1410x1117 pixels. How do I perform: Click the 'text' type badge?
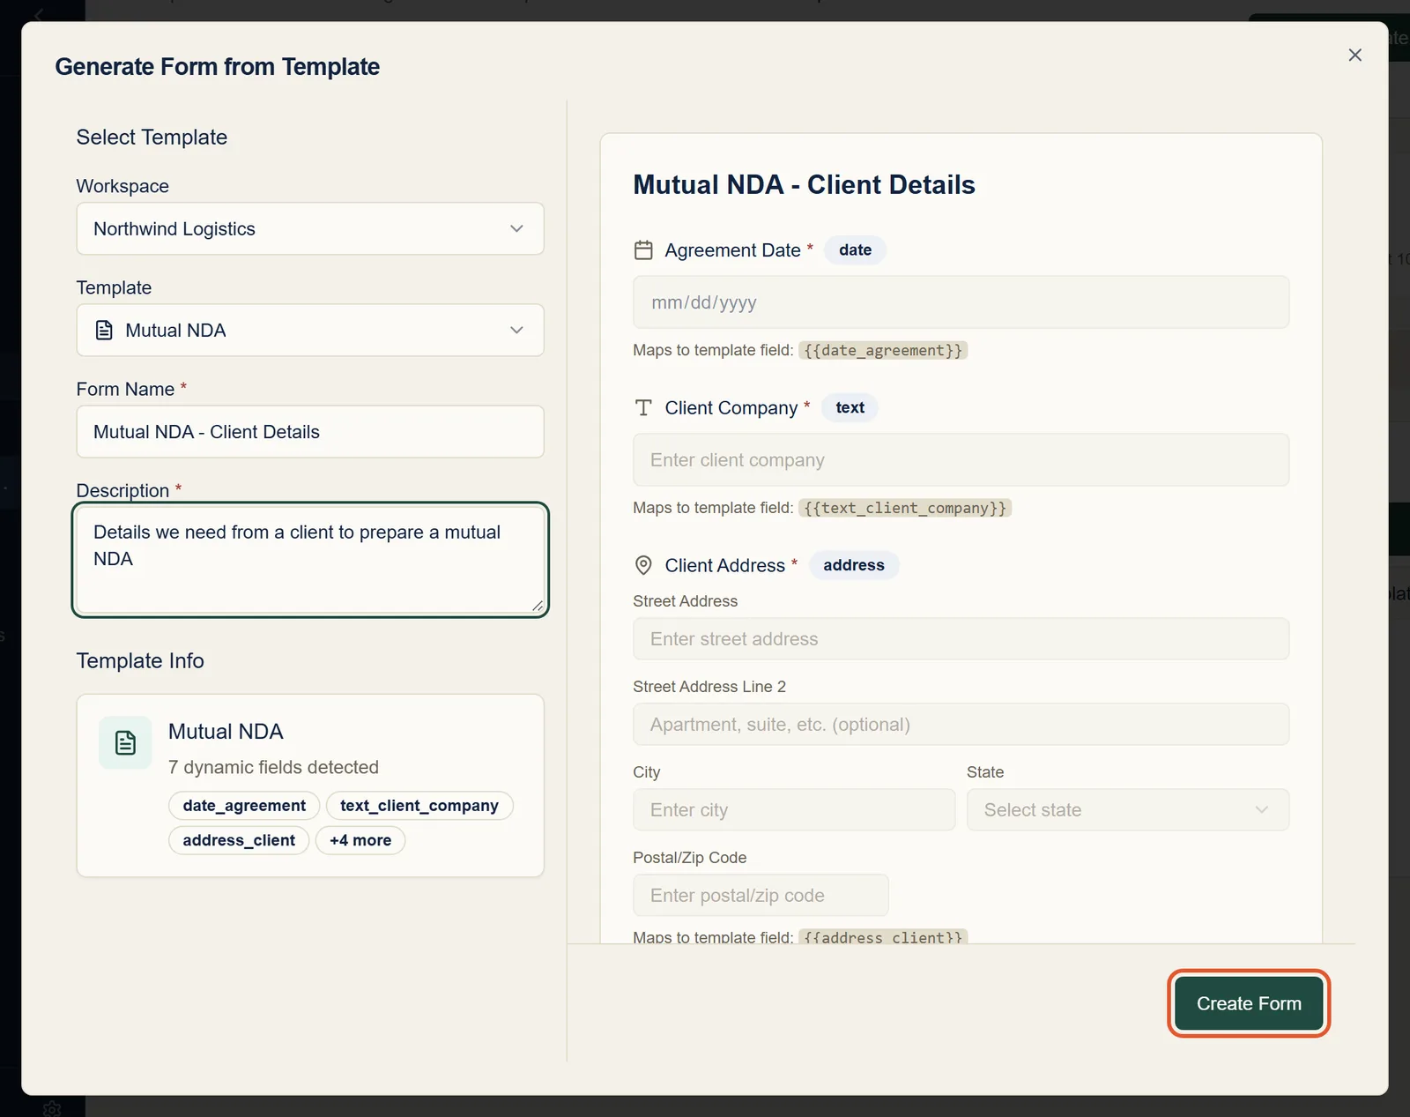pyautogui.click(x=850, y=407)
